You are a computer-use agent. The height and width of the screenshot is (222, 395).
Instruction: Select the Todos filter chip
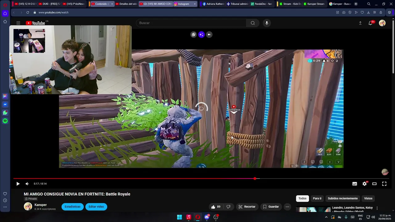pos(302,199)
